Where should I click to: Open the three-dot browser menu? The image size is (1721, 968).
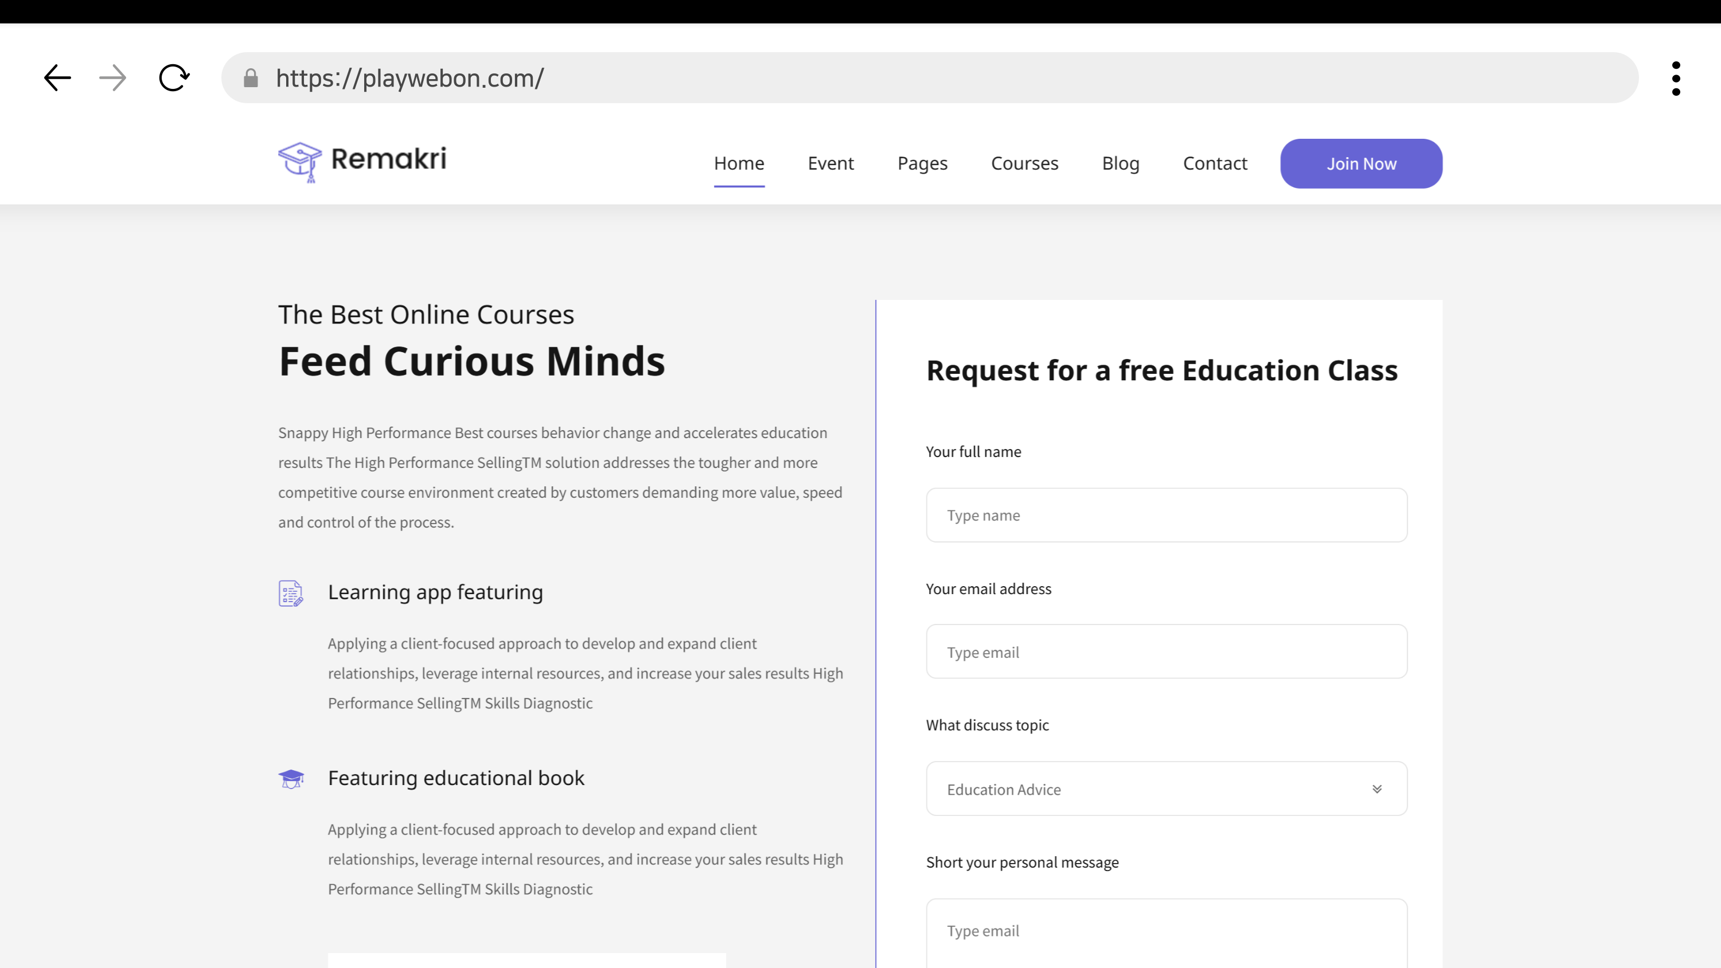click(x=1676, y=78)
